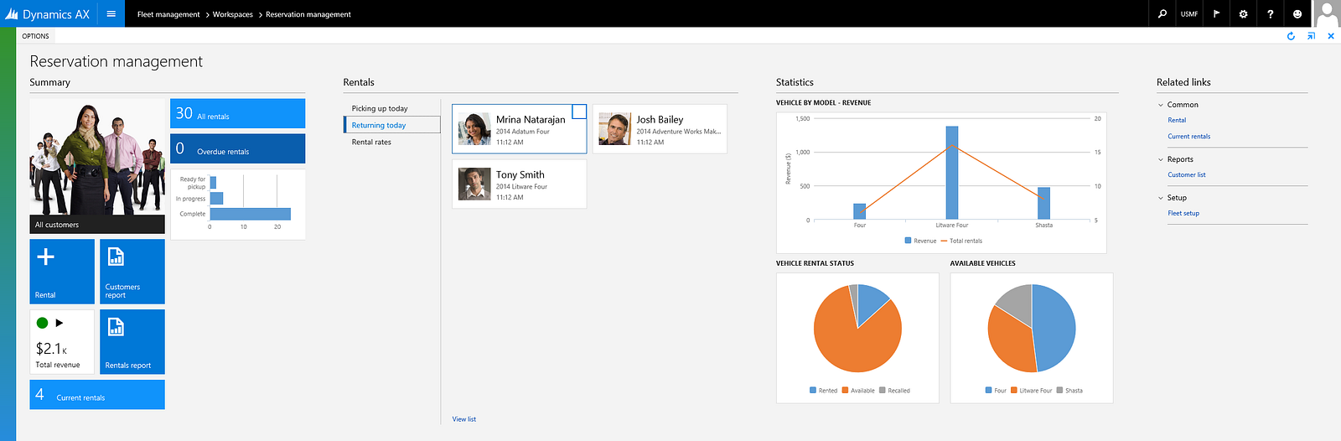Collapse the Common links group

click(x=1161, y=105)
